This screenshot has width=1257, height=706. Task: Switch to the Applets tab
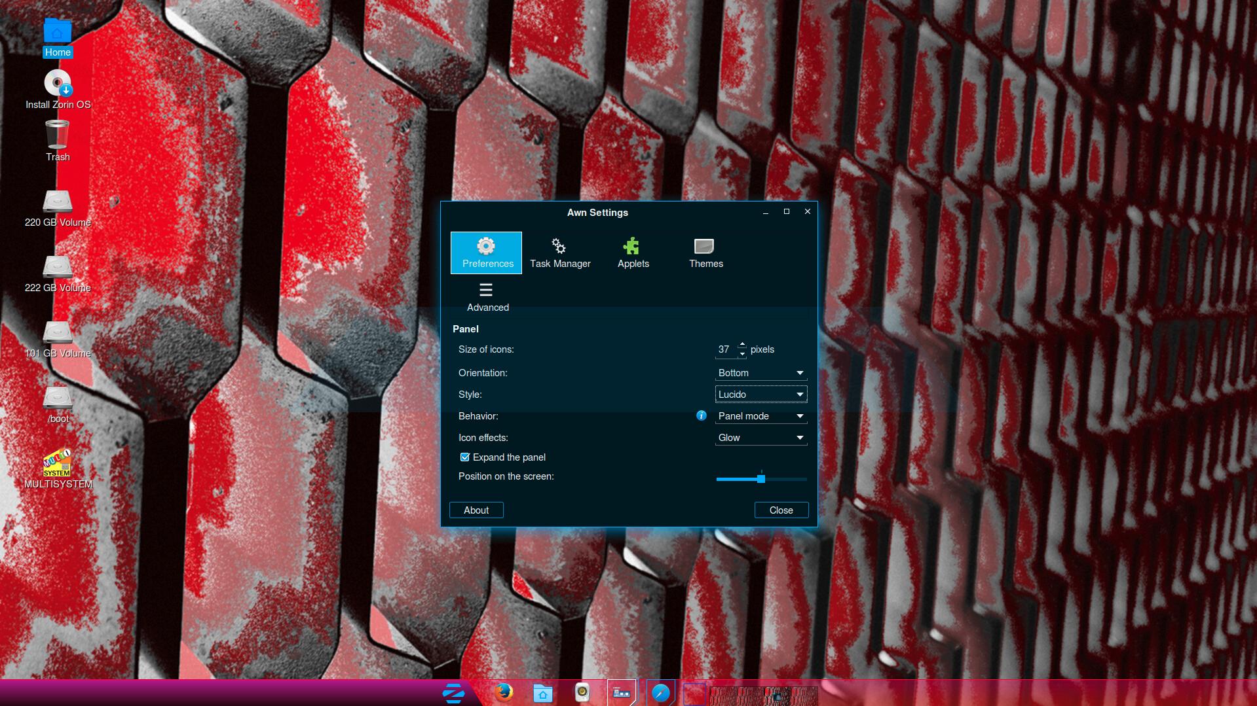pos(633,253)
